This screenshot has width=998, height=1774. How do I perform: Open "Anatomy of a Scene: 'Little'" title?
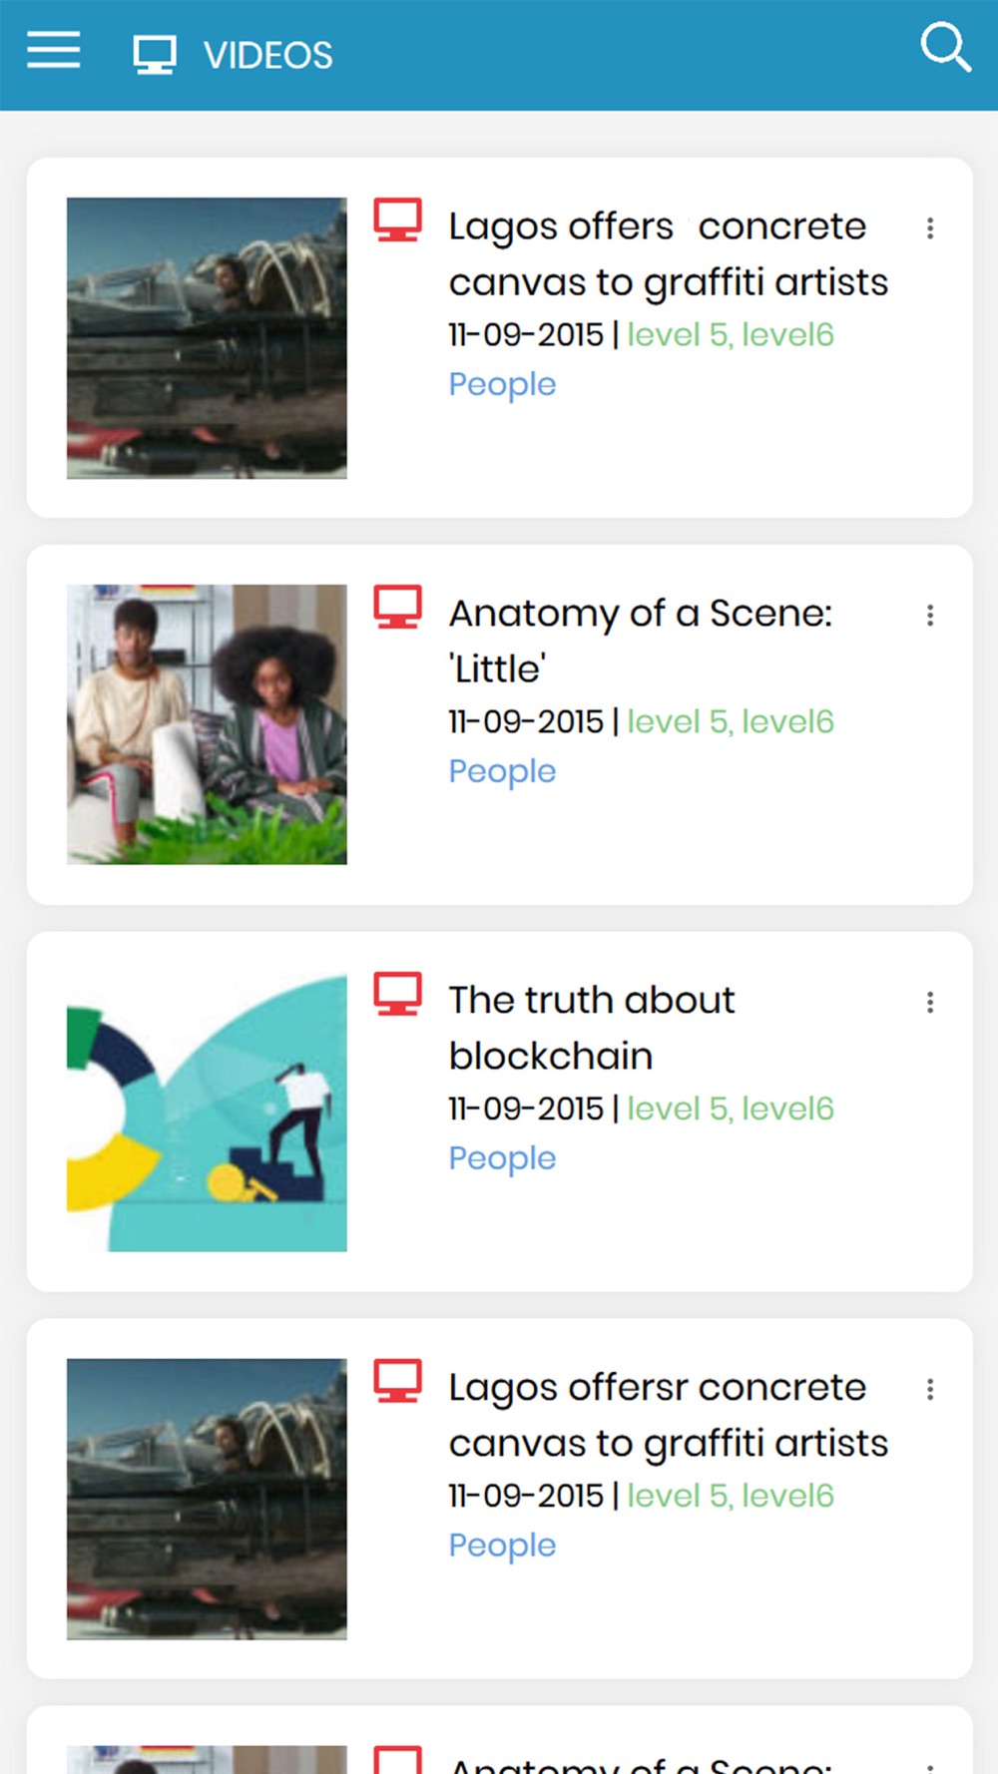click(x=639, y=641)
